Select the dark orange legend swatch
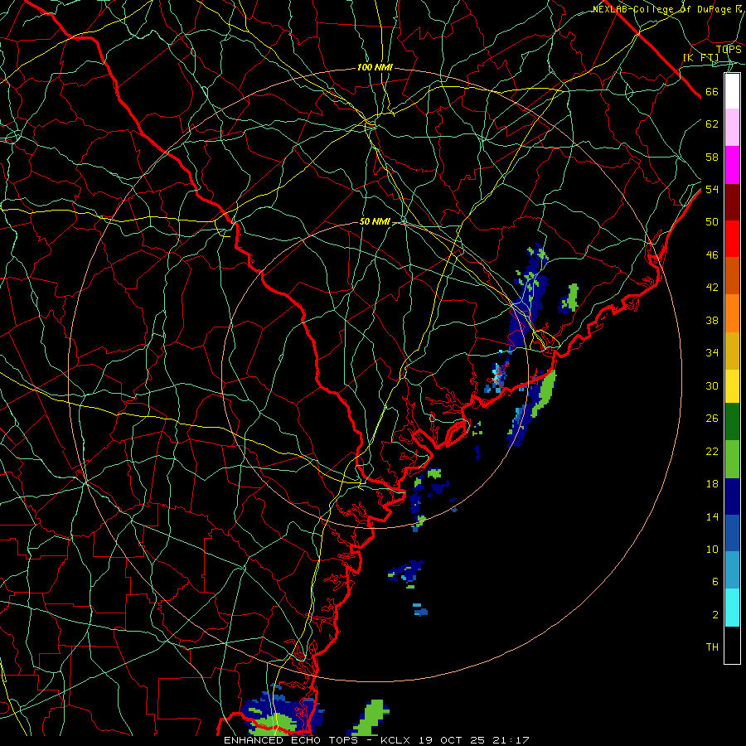This screenshot has width=746, height=746. coord(732,276)
